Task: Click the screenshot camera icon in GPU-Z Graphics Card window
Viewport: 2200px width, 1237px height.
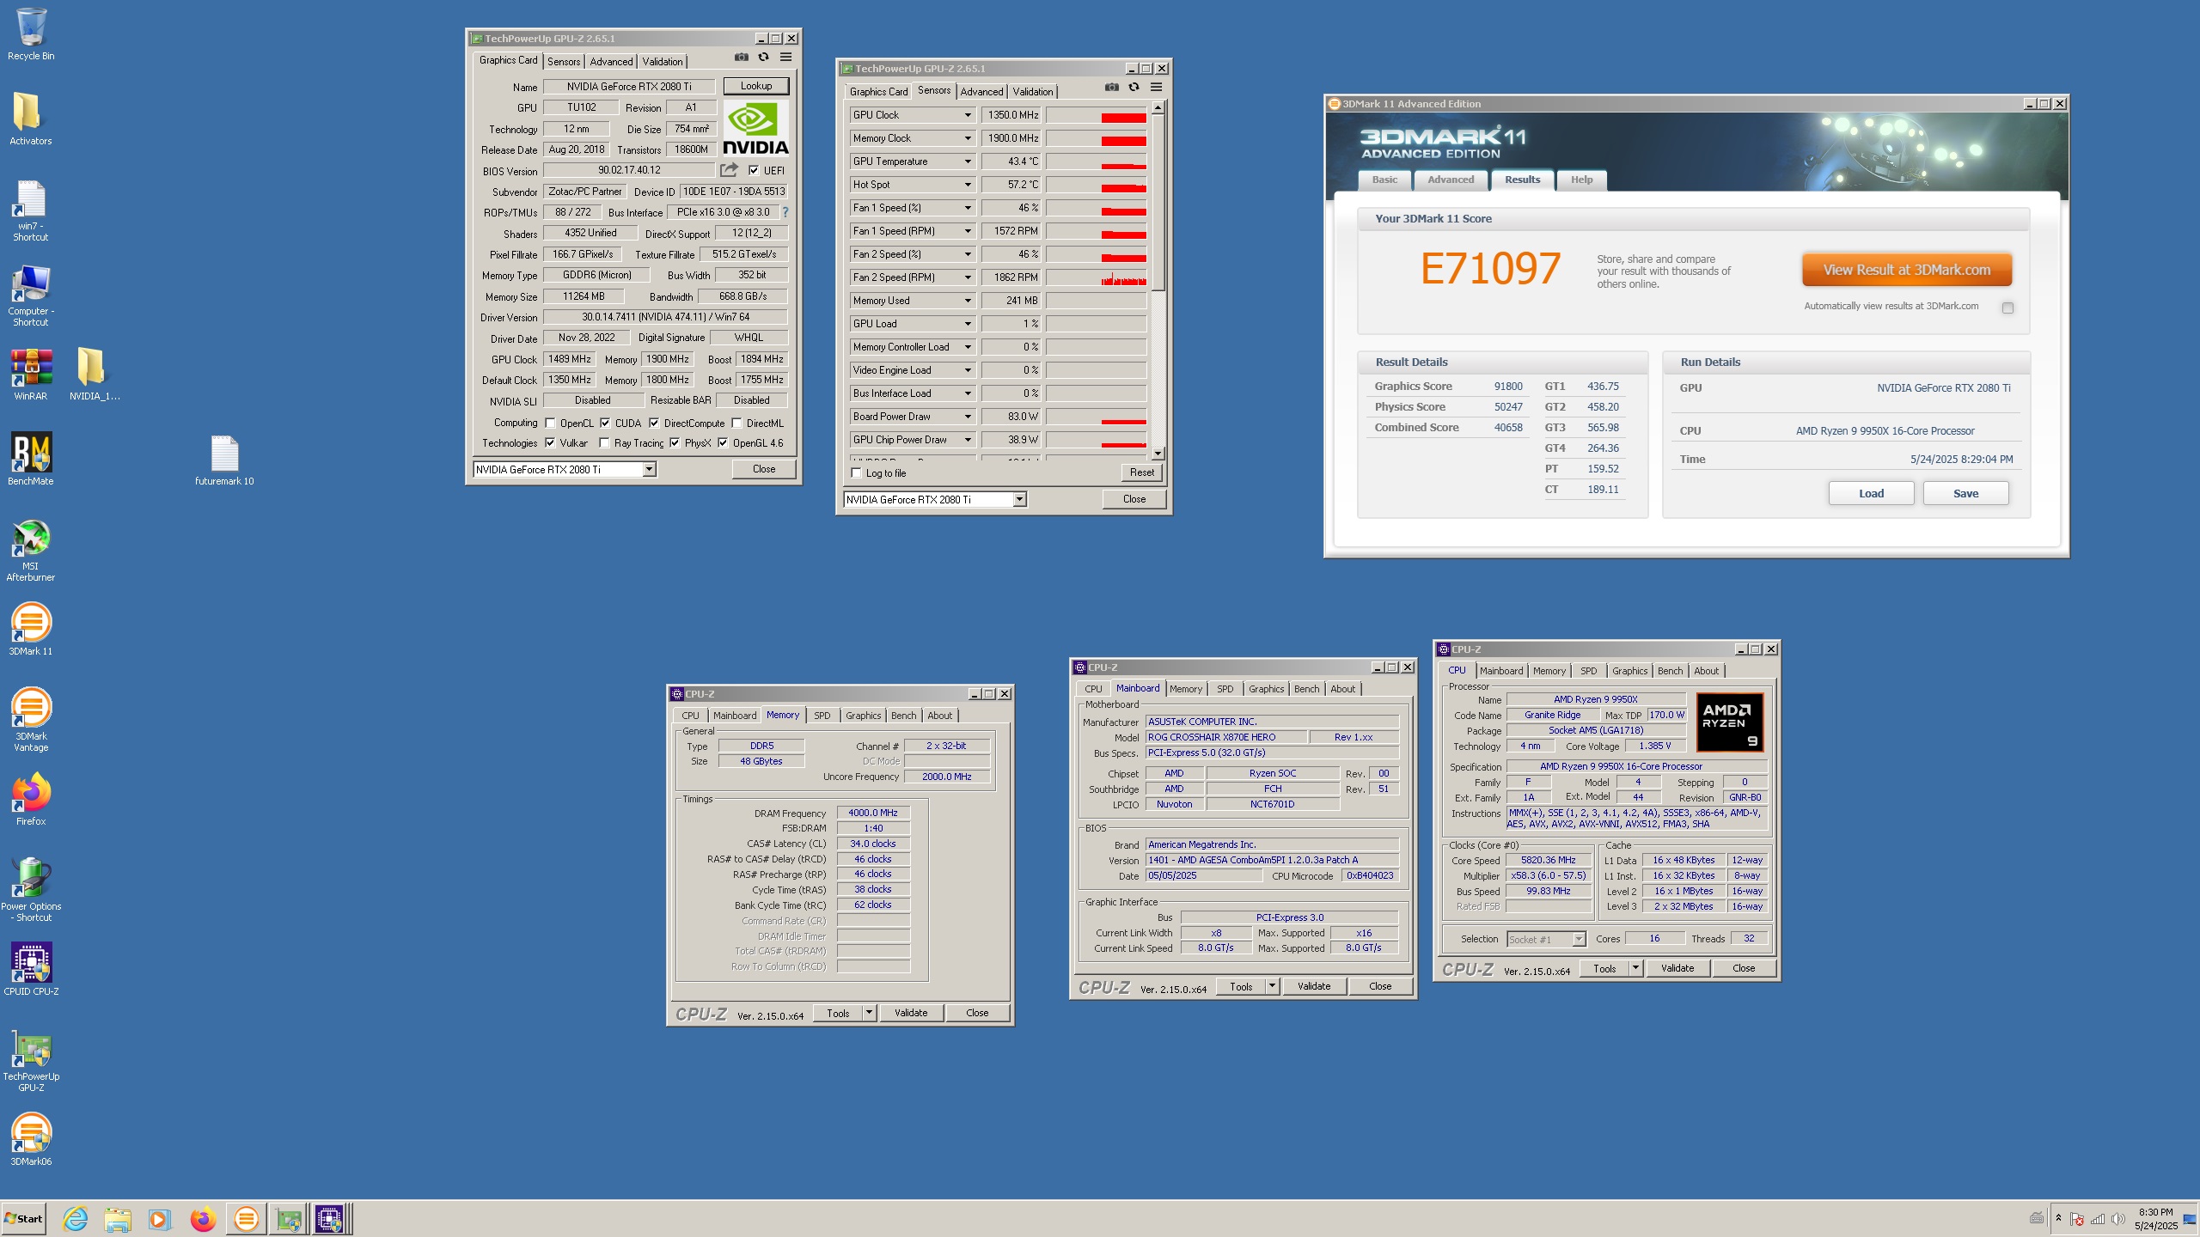Action: tap(742, 58)
